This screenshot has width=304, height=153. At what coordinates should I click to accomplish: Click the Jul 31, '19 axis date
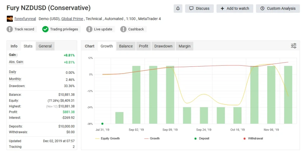[x=102, y=130]
